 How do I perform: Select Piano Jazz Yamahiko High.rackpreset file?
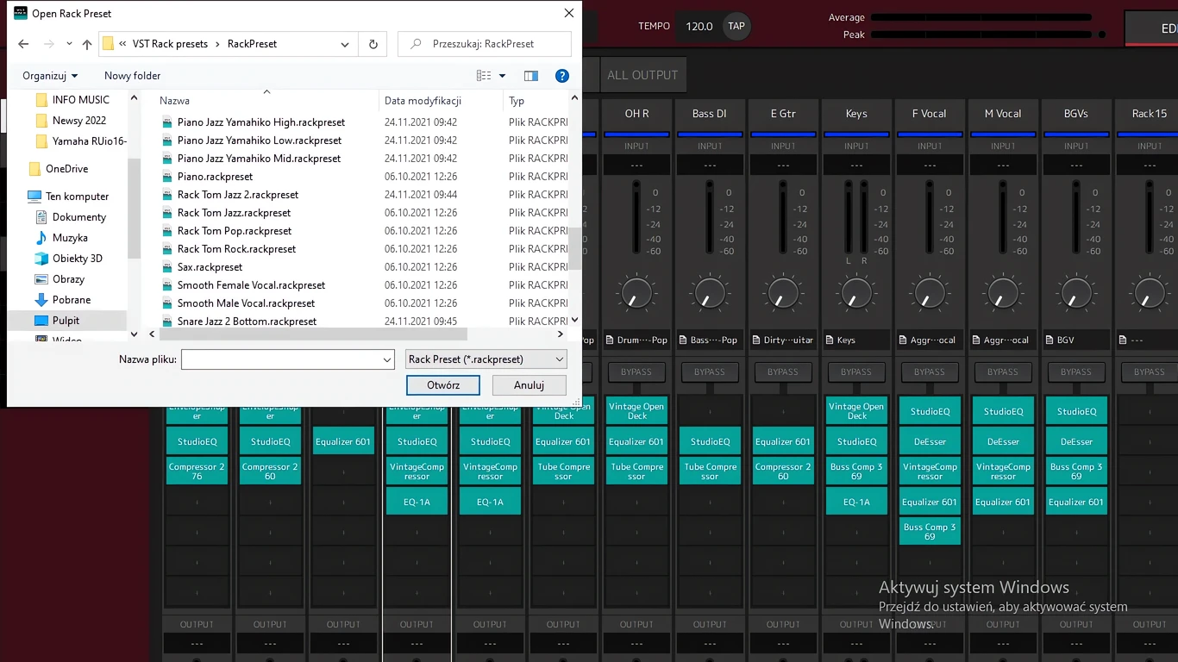coord(261,122)
